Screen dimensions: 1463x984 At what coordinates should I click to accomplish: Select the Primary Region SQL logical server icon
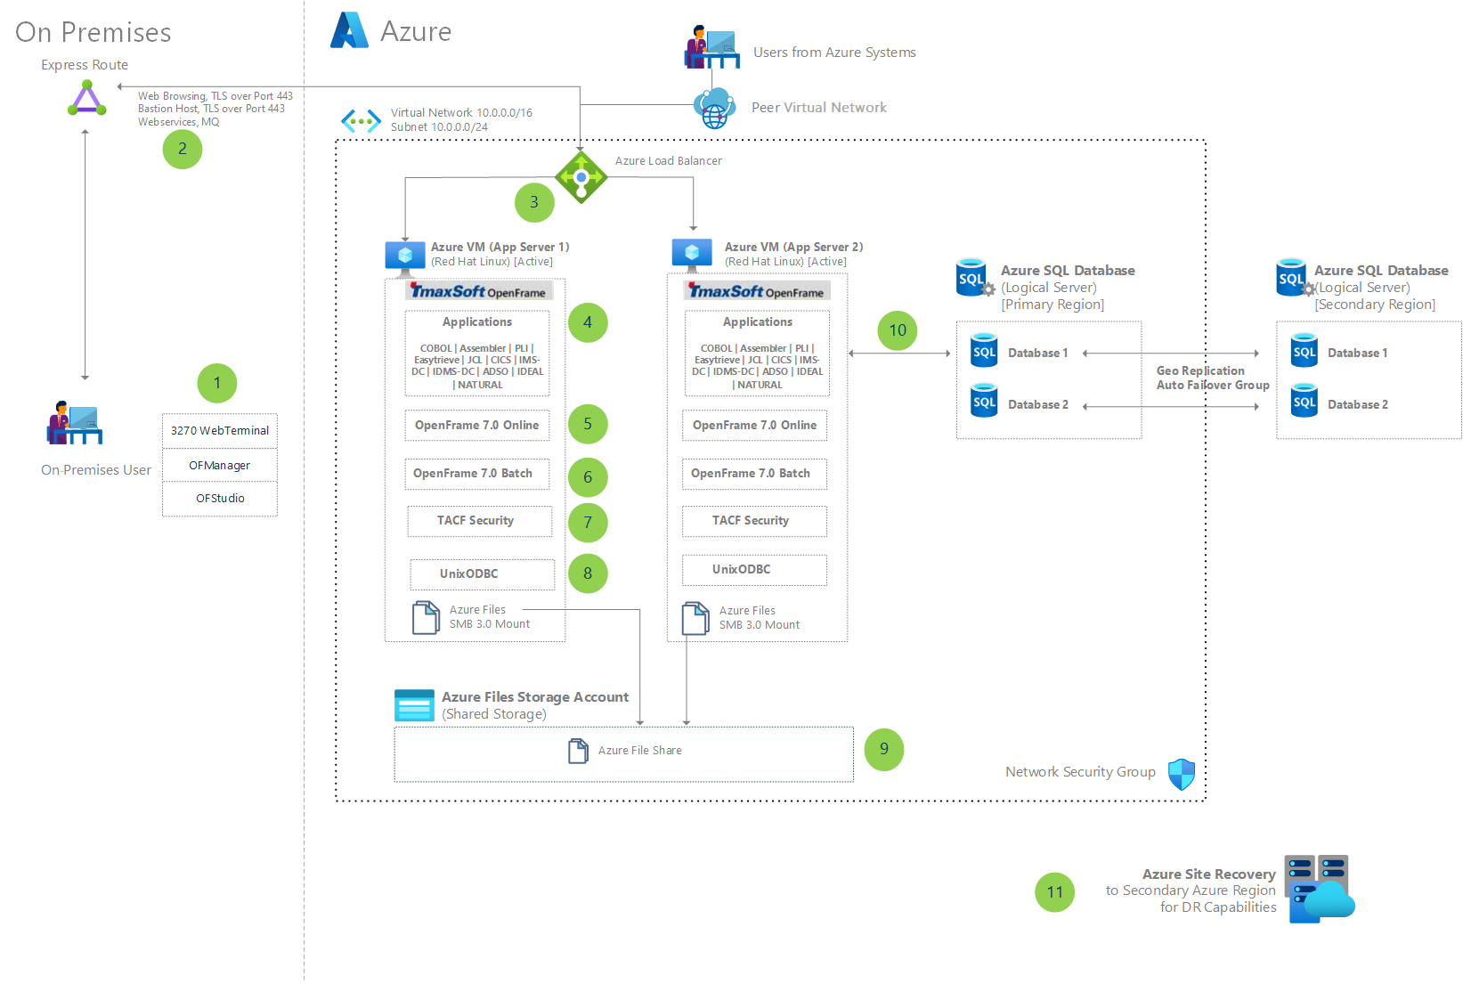pos(974,278)
